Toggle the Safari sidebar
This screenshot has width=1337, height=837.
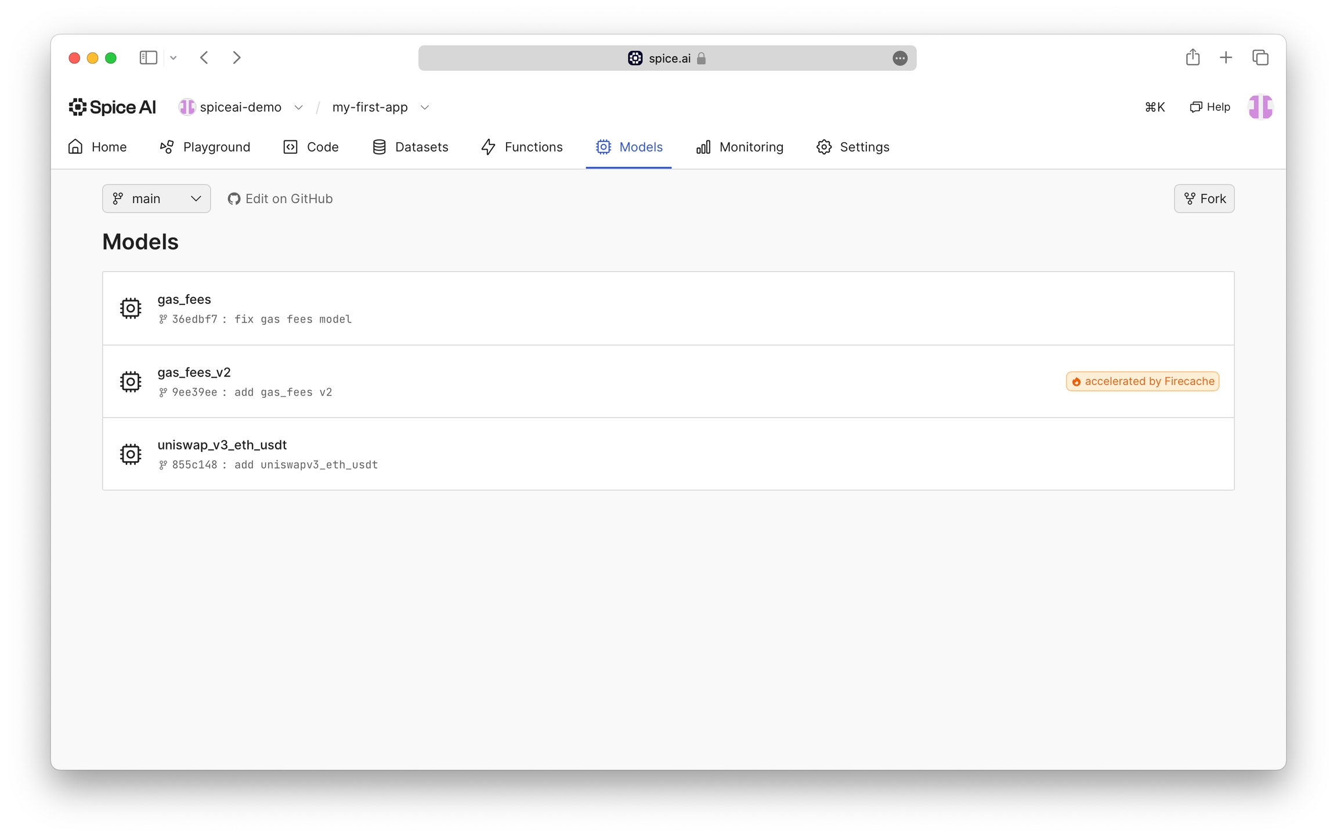(148, 57)
